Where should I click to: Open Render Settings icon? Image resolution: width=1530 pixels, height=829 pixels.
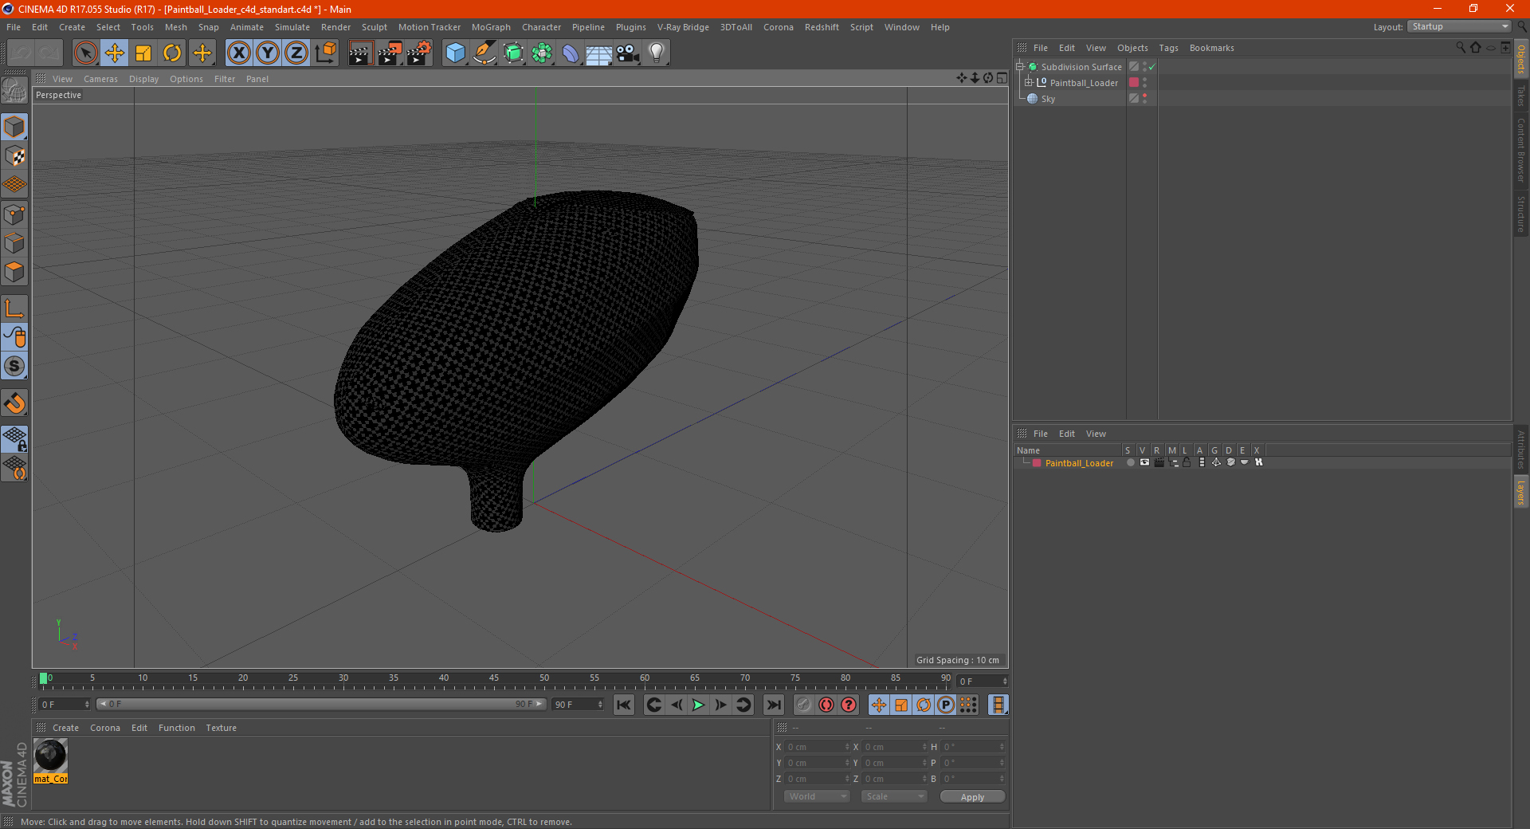click(x=419, y=53)
